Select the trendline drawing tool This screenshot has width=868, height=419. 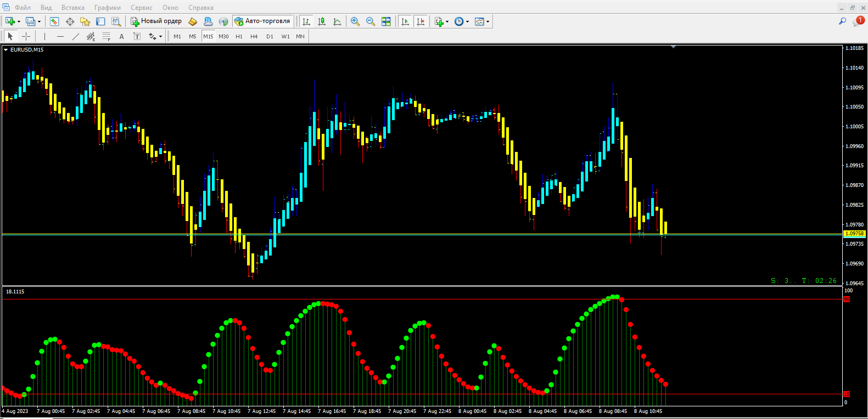pyautogui.click(x=75, y=36)
